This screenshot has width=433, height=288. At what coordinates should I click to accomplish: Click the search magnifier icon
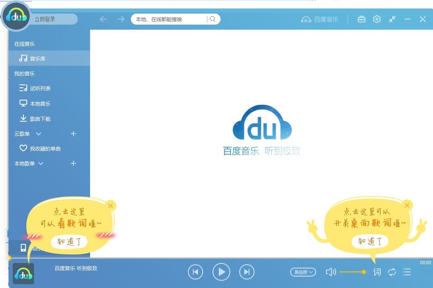point(213,19)
